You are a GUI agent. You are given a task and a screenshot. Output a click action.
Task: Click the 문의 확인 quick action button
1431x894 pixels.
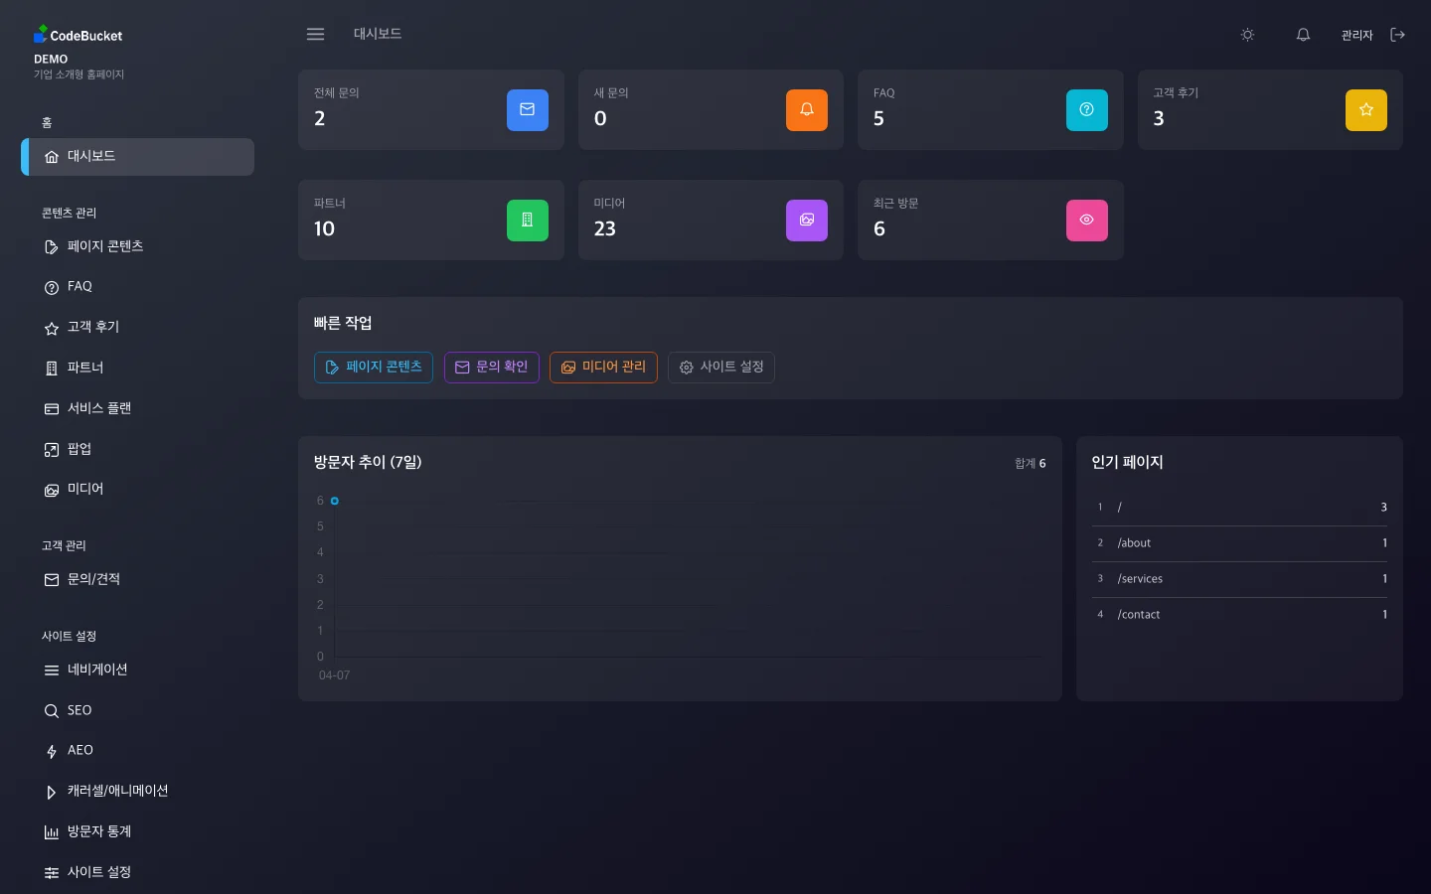491,368
